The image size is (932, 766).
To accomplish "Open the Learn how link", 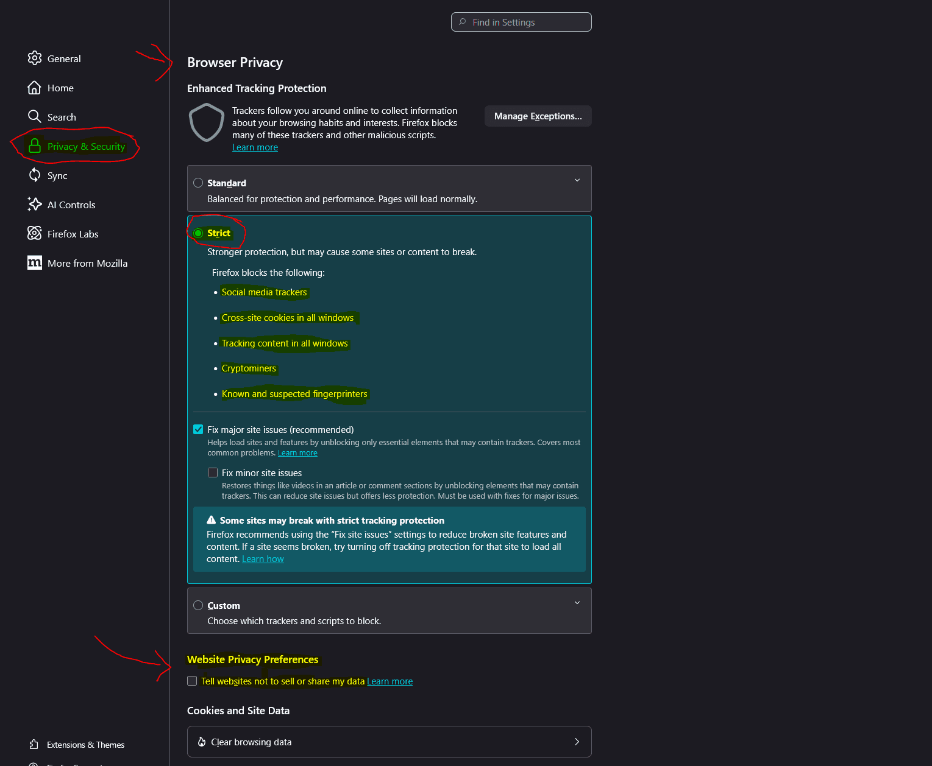I will tap(263, 559).
